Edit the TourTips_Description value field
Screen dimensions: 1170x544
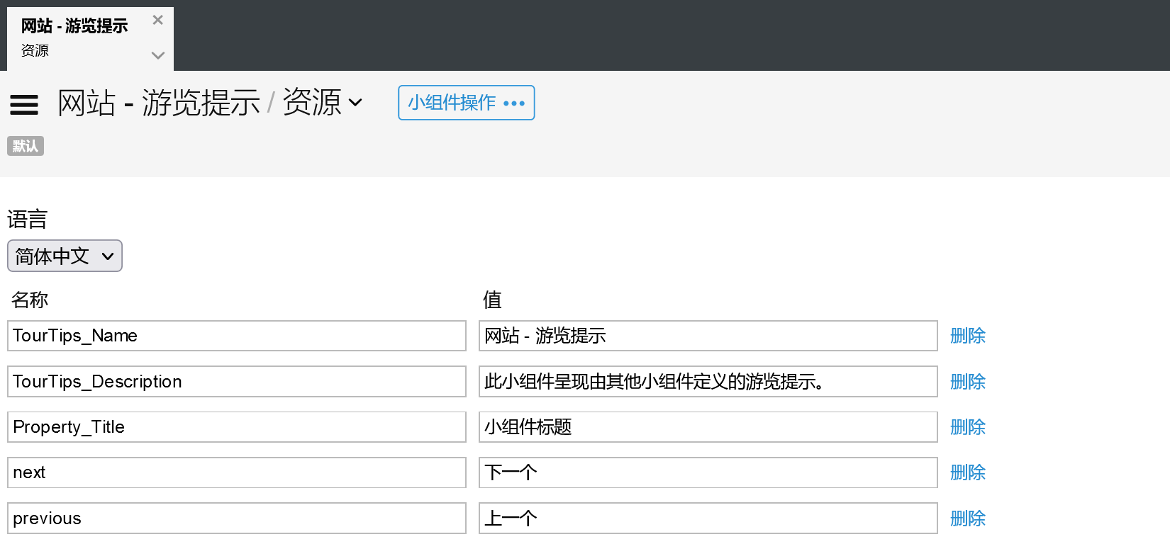pyautogui.click(x=708, y=382)
